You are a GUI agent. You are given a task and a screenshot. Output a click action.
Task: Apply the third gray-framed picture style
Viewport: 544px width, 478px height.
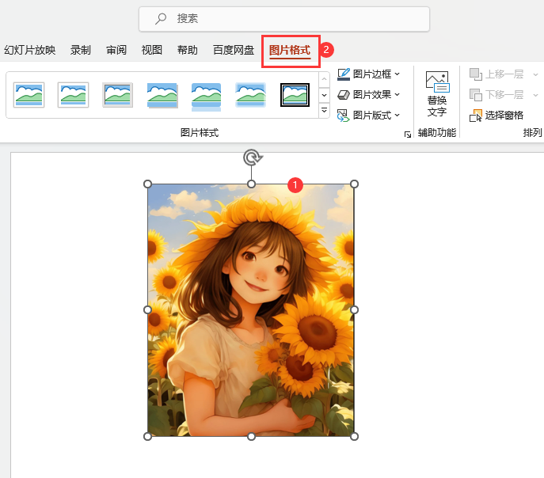(x=118, y=95)
